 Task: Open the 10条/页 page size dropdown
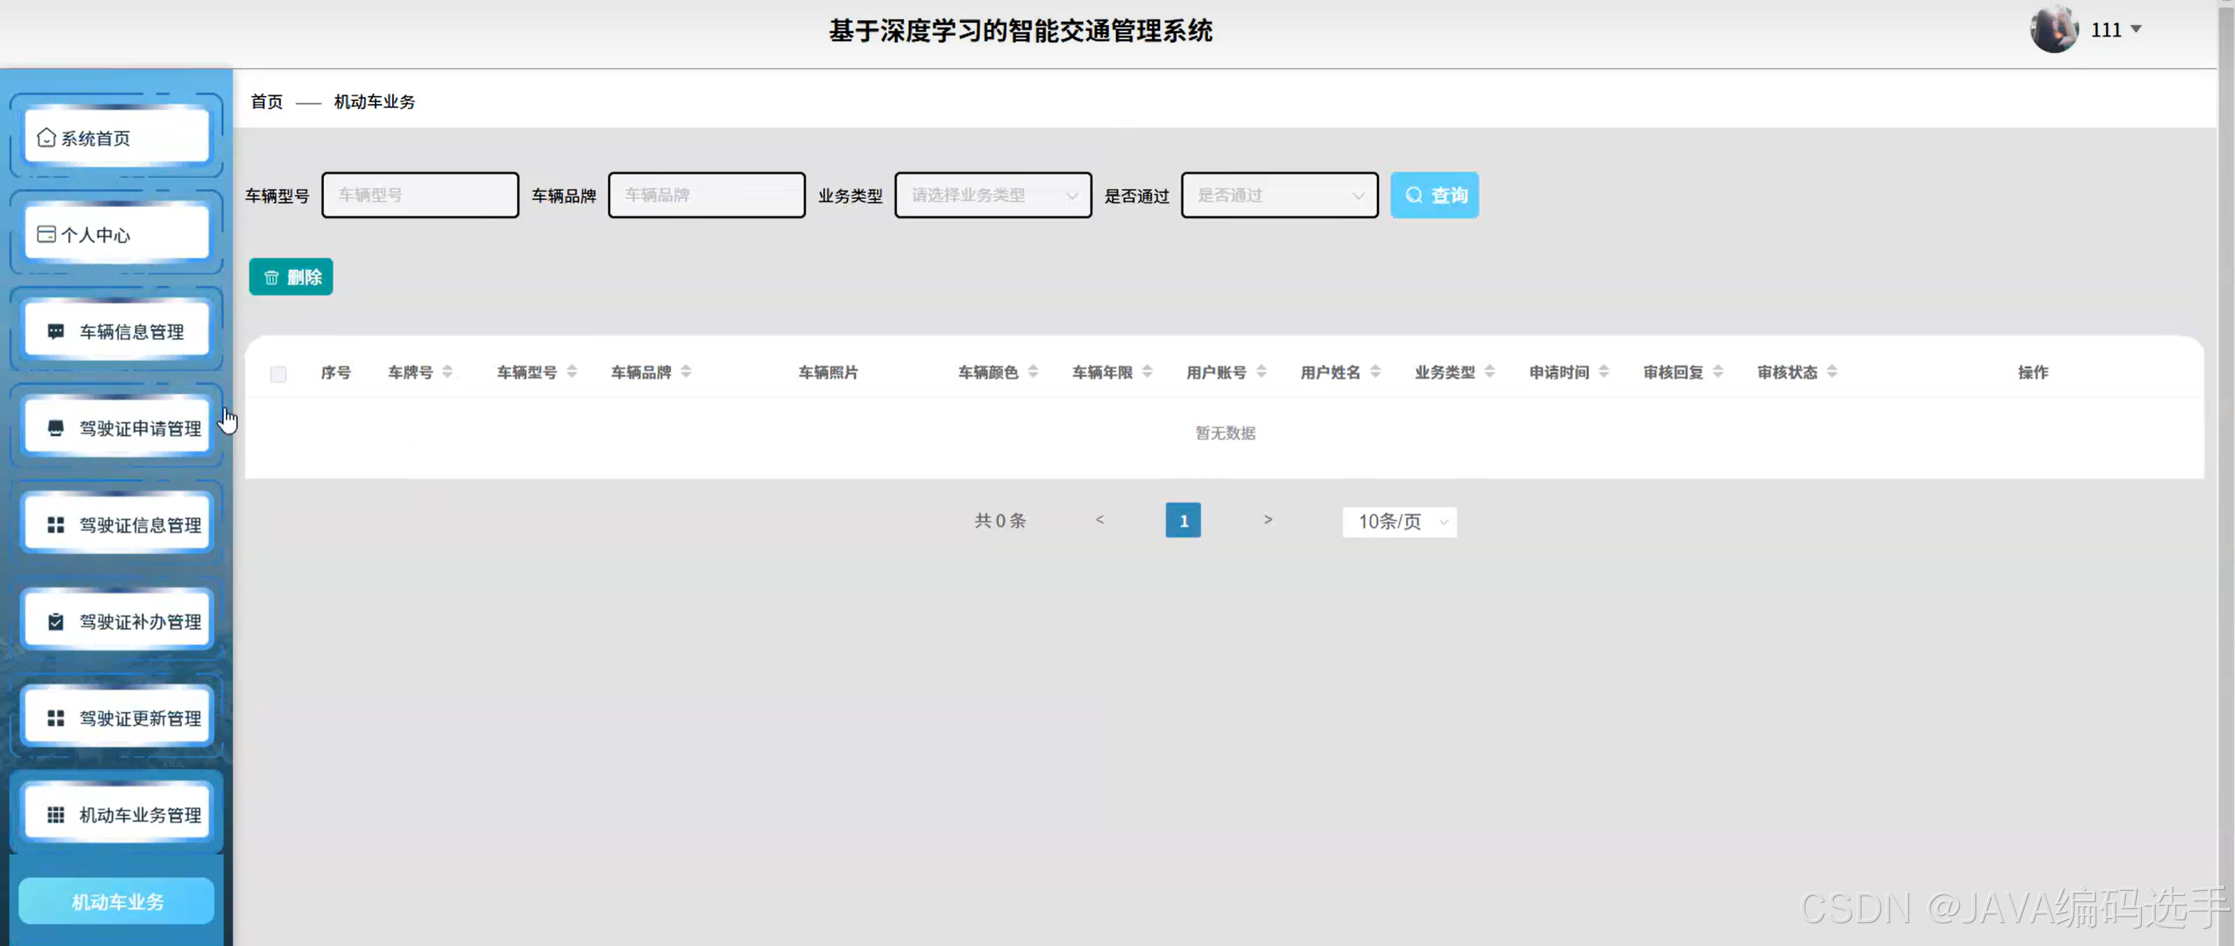click(1399, 521)
